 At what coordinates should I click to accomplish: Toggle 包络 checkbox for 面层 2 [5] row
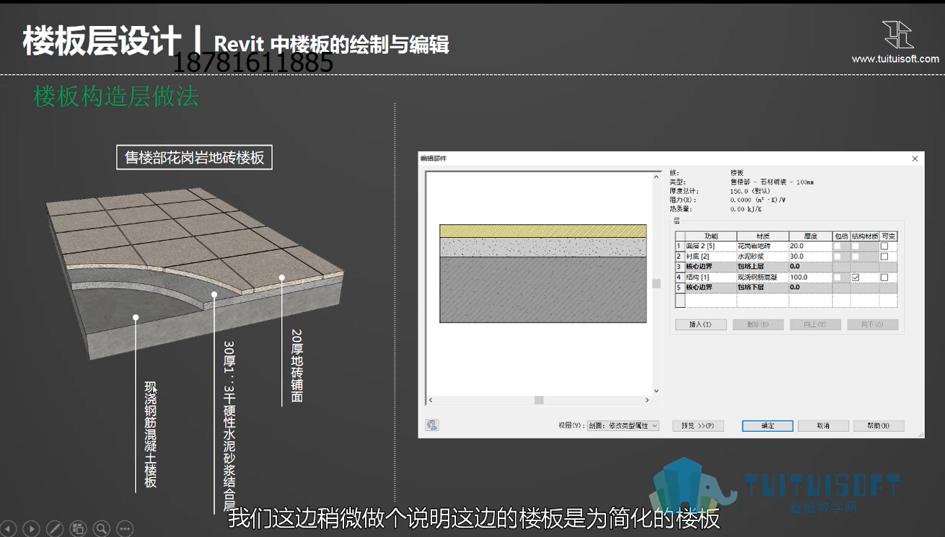point(838,246)
